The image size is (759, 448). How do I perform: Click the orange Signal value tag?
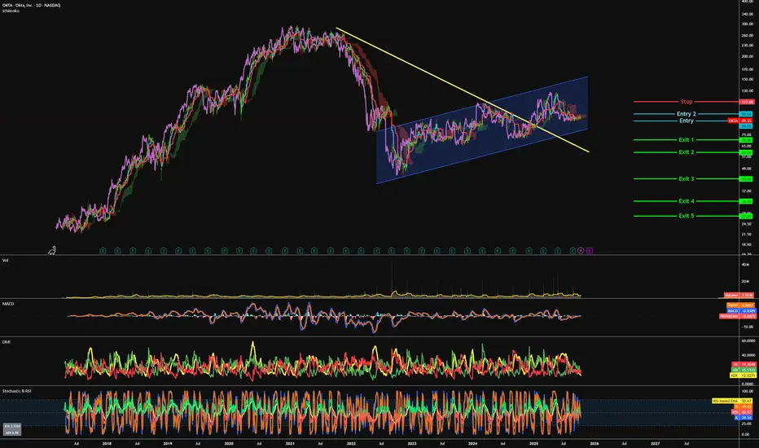[x=740, y=305]
